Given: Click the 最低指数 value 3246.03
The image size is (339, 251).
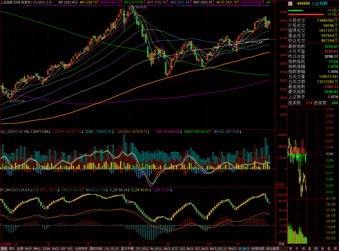Looking at the screenshot, I should (x=331, y=92).
